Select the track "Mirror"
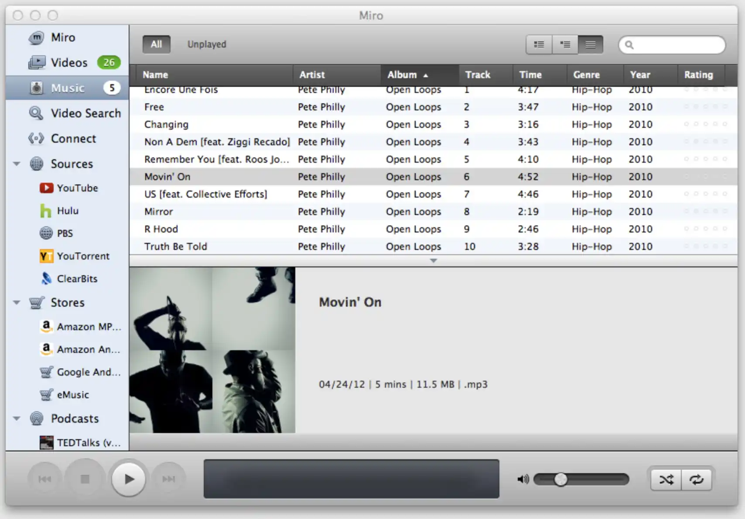The width and height of the screenshot is (745, 519). [x=433, y=212]
